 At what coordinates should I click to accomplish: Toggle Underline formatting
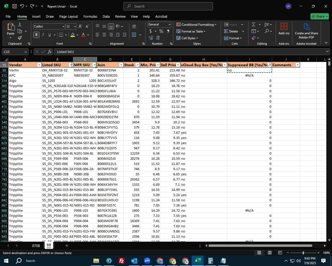click(x=50, y=35)
